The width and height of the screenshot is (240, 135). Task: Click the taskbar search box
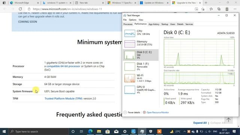tap(39, 132)
